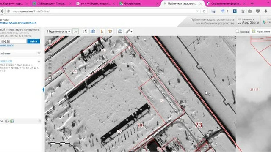The width and height of the screenshot is (271, 152).
Task: Click the screenshot extension icon in toolbar
Action: (213, 11)
